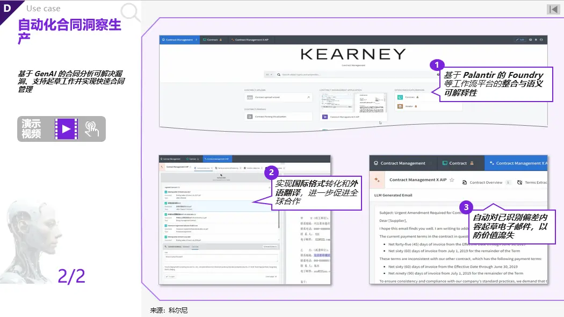
Task: Click the Kearney search objects input field
Action: (344, 75)
